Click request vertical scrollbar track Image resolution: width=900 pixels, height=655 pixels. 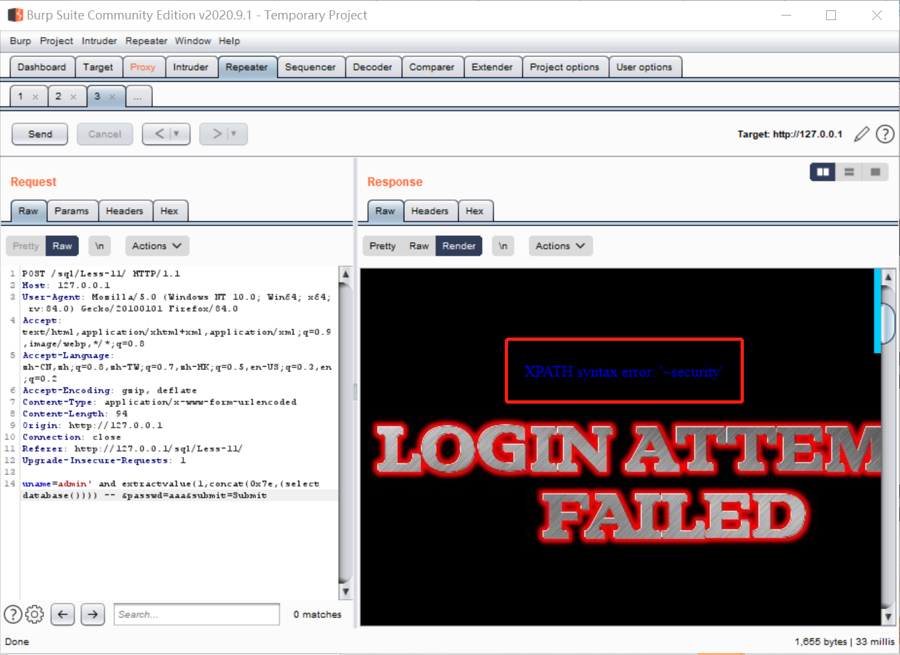[345, 434]
